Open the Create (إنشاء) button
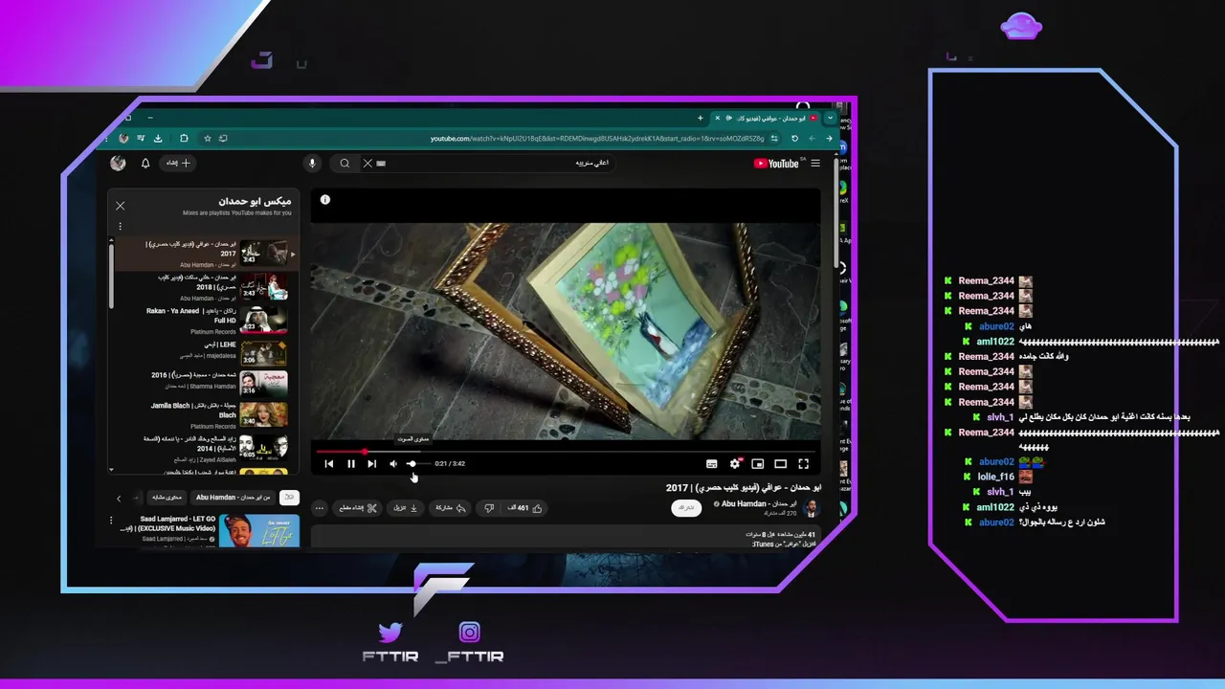1225x689 pixels. tap(178, 164)
